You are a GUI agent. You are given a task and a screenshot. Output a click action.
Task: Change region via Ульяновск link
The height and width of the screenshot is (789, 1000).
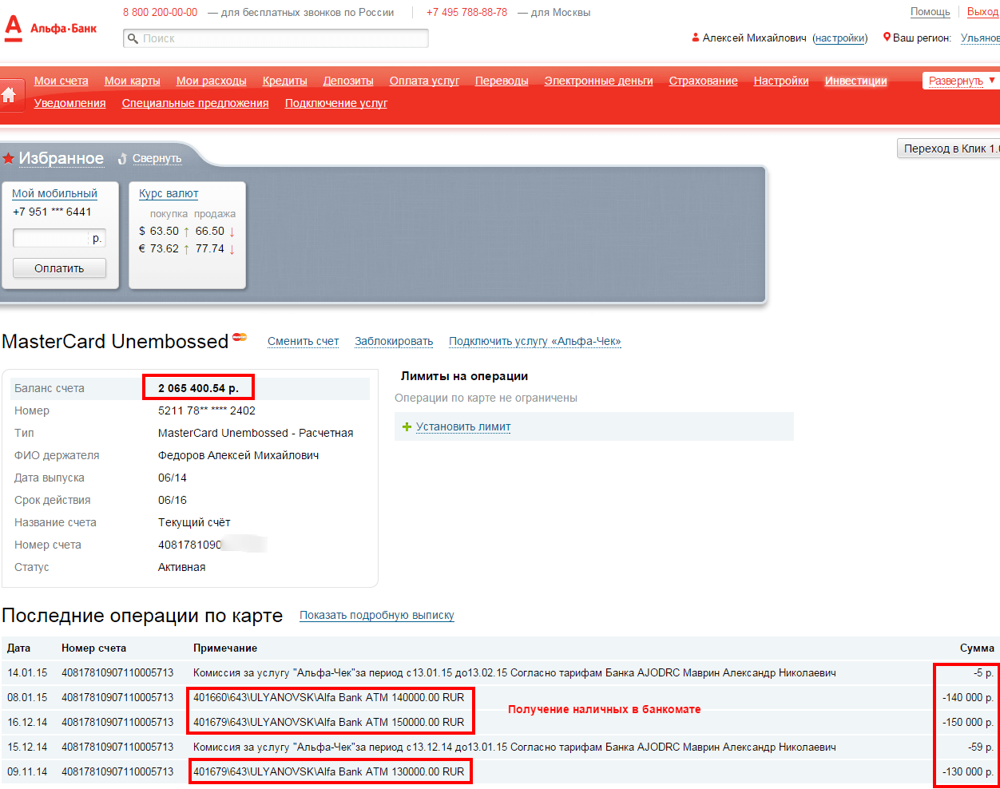[980, 38]
